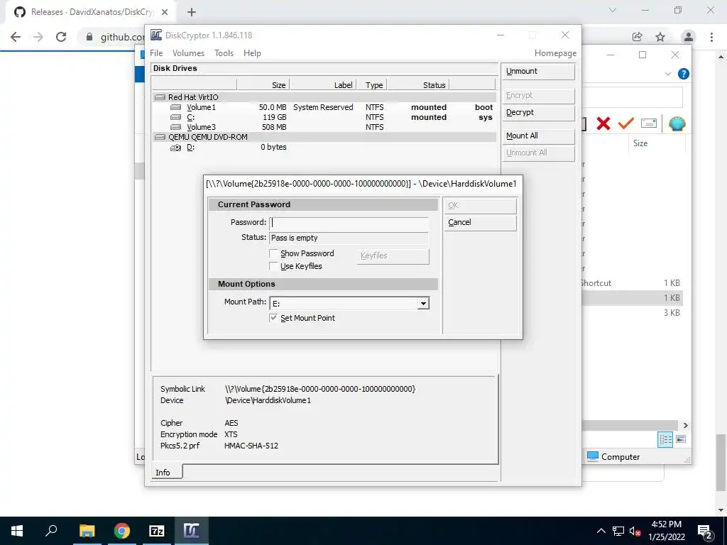Reload the Chrome page
The image size is (727, 545).
coord(61,37)
